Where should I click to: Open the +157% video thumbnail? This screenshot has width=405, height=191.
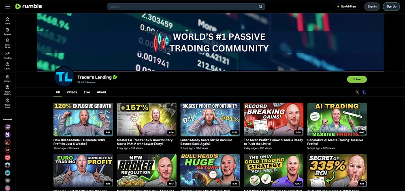click(147, 119)
